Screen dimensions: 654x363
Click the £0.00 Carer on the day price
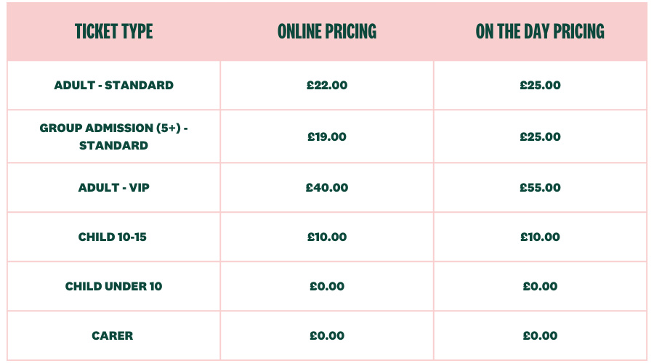[540, 335]
